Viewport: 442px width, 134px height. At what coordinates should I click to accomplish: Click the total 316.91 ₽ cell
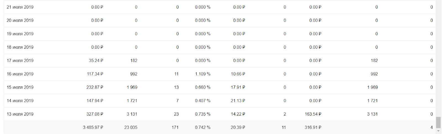point(313,127)
